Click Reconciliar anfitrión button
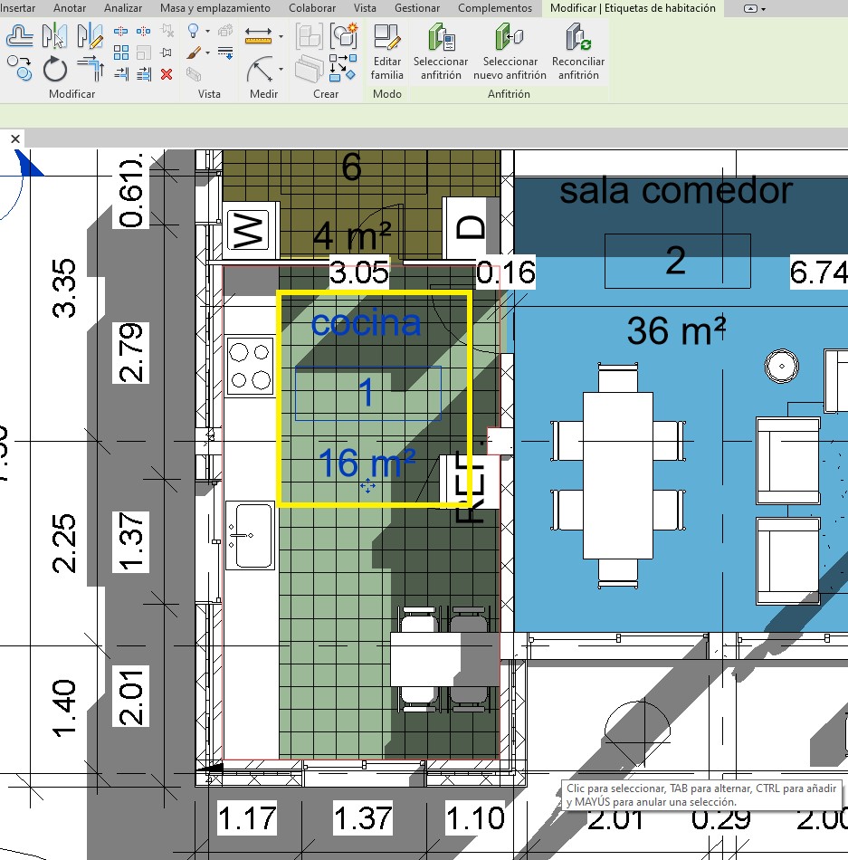Image resolution: width=848 pixels, height=860 pixels. [x=577, y=53]
